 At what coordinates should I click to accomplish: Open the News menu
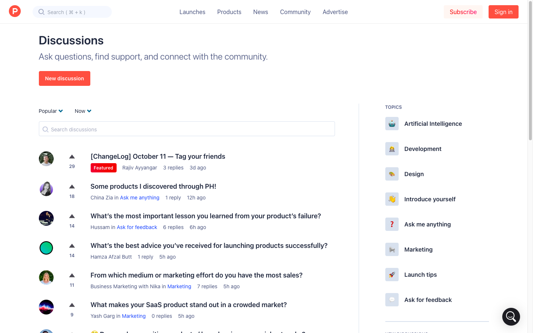[261, 12]
